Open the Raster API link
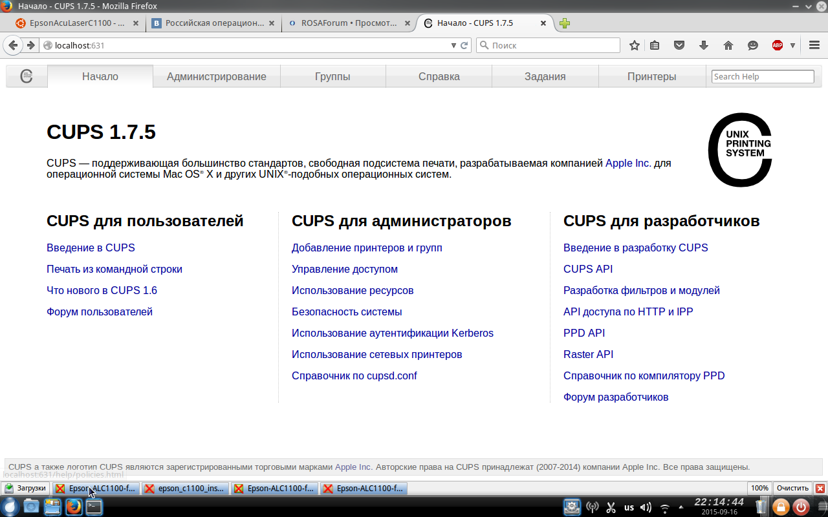Screen dimensions: 828x517 click(588, 354)
